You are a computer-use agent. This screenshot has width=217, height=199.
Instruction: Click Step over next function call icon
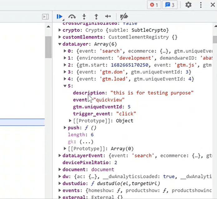coord(72,17)
